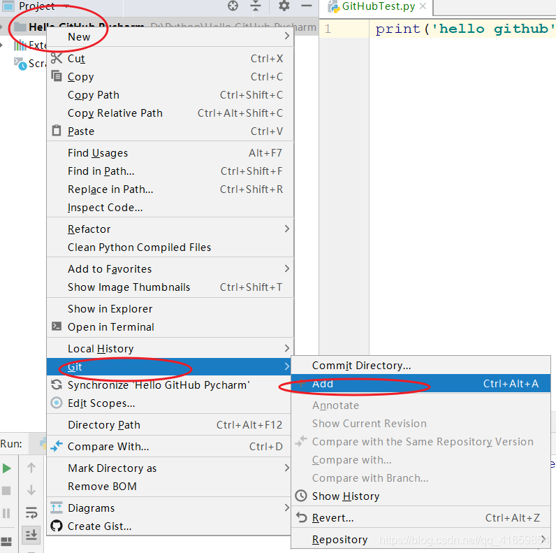This screenshot has width=556, height=553.
Task: Click the down arrow in Run panel
Action: [31, 490]
